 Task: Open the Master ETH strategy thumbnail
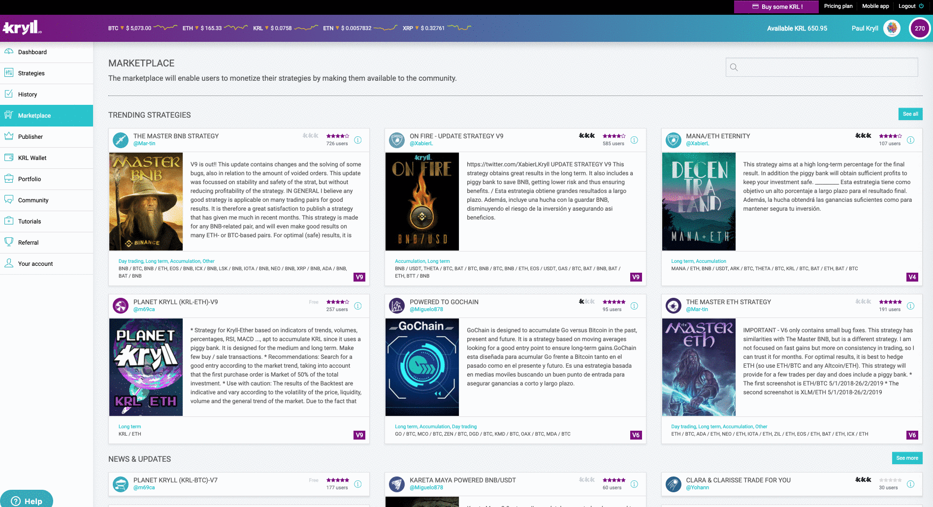coord(699,367)
